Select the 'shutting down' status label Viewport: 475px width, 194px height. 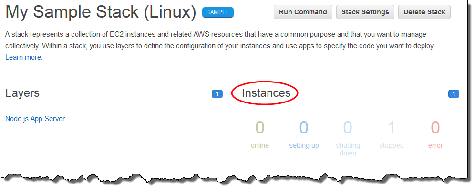pyautogui.click(x=348, y=149)
